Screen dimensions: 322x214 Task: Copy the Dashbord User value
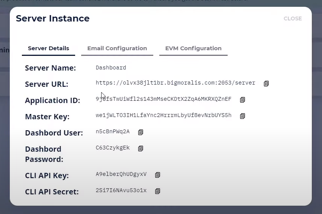[x=141, y=132]
